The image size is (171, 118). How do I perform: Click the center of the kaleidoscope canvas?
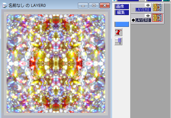pyautogui.click(x=56, y=64)
